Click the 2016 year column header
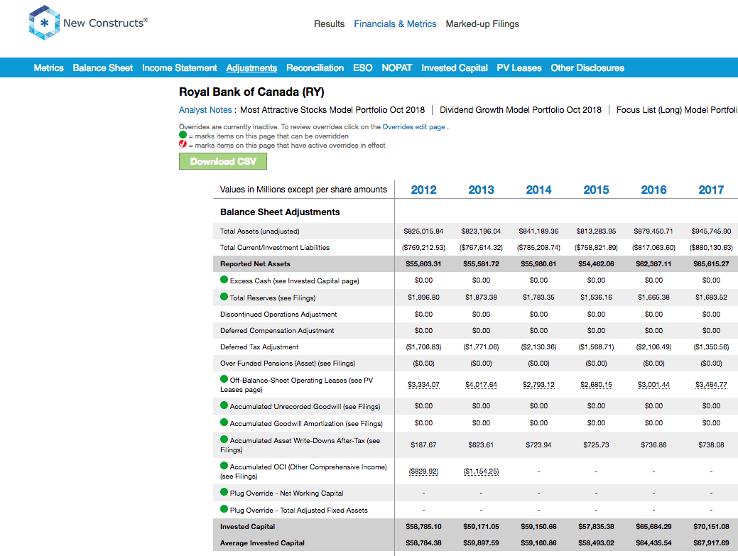 point(653,190)
